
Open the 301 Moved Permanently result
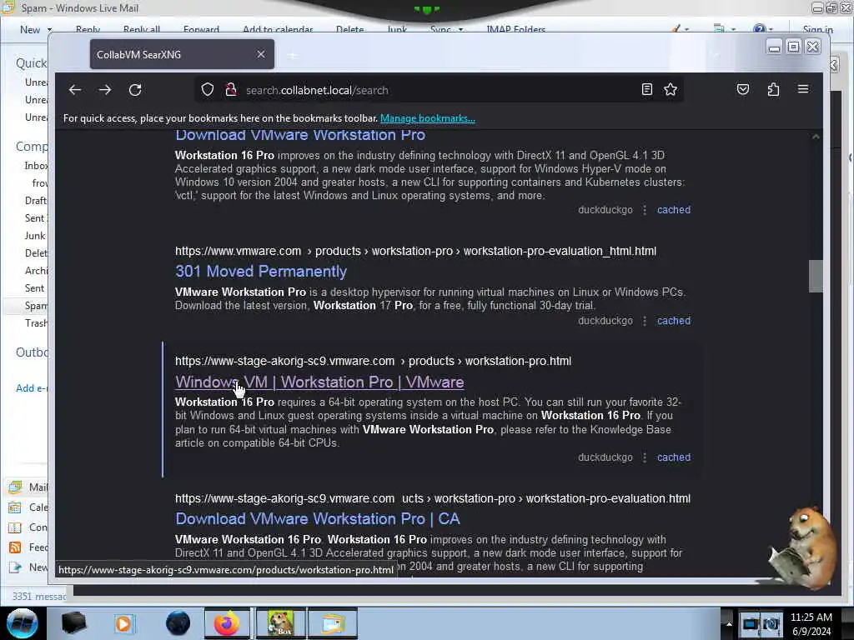[261, 271]
